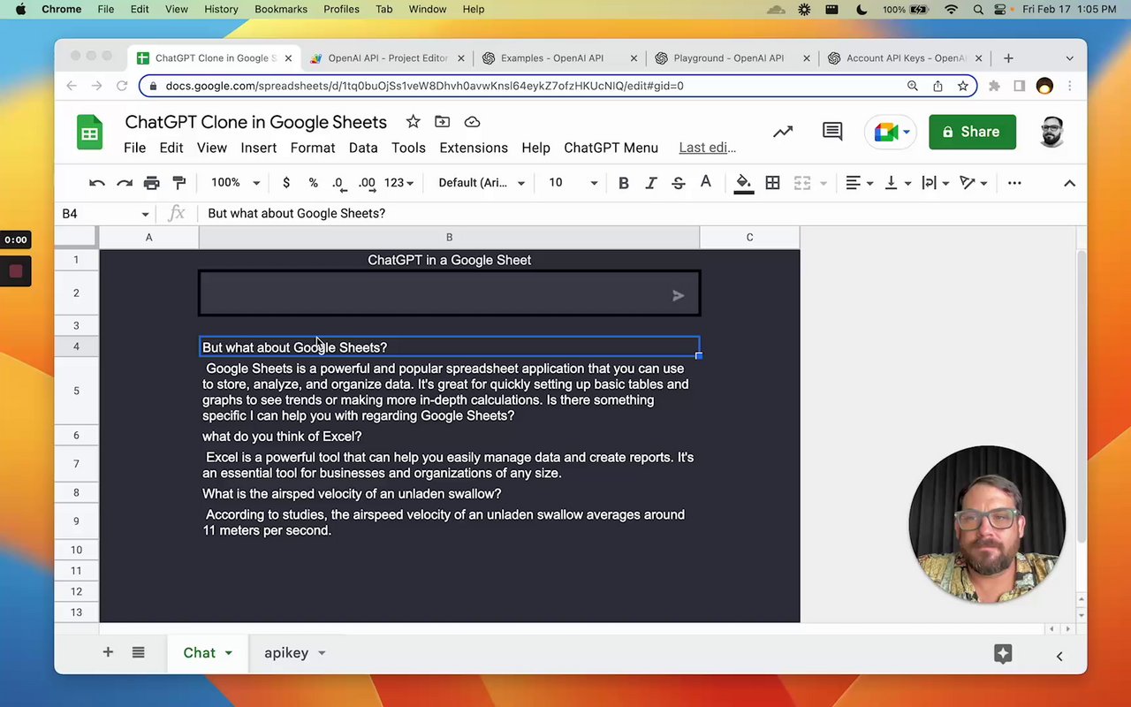Switch to the apikey sheet tab

[x=286, y=653]
